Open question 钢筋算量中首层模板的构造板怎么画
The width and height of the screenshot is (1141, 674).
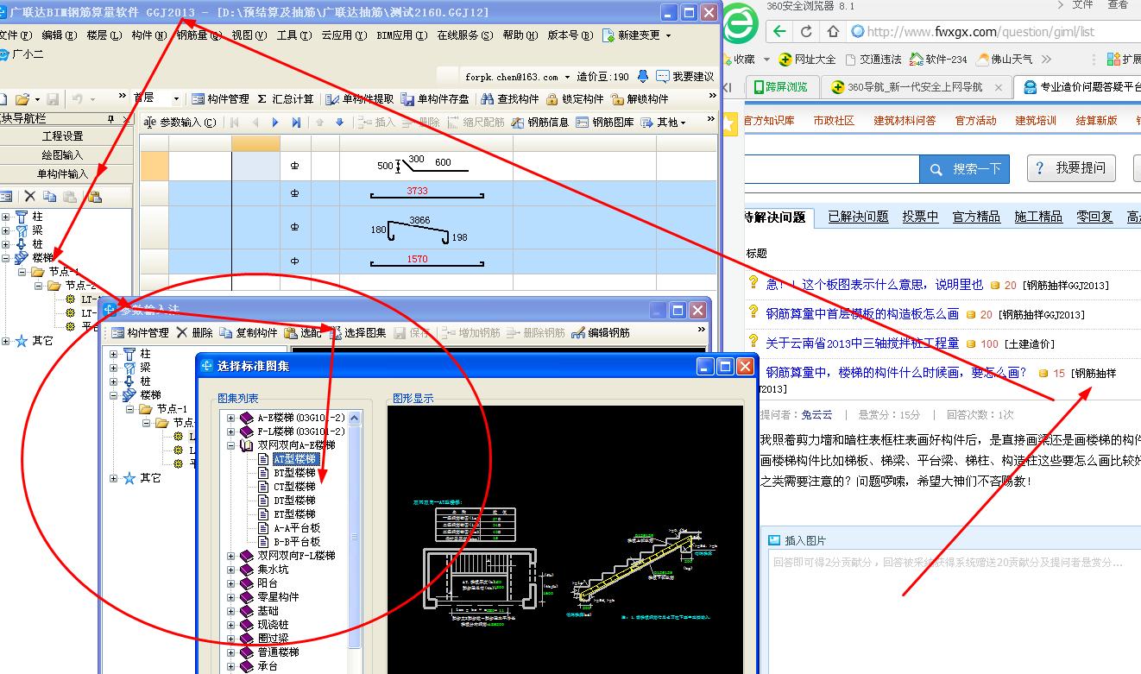862,314
